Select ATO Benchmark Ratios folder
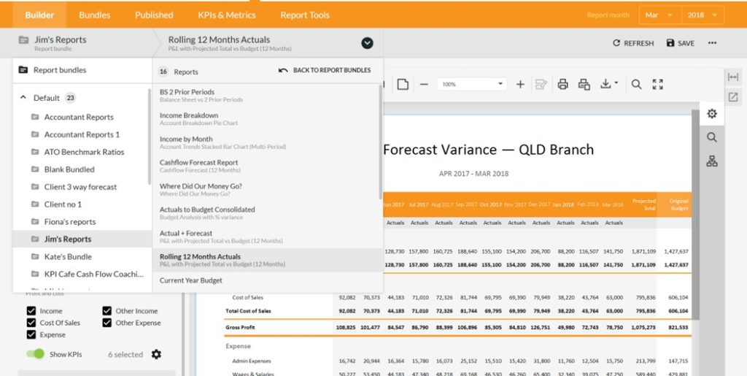The width and height of the screenshot is (747, 376). pos(82,152)
